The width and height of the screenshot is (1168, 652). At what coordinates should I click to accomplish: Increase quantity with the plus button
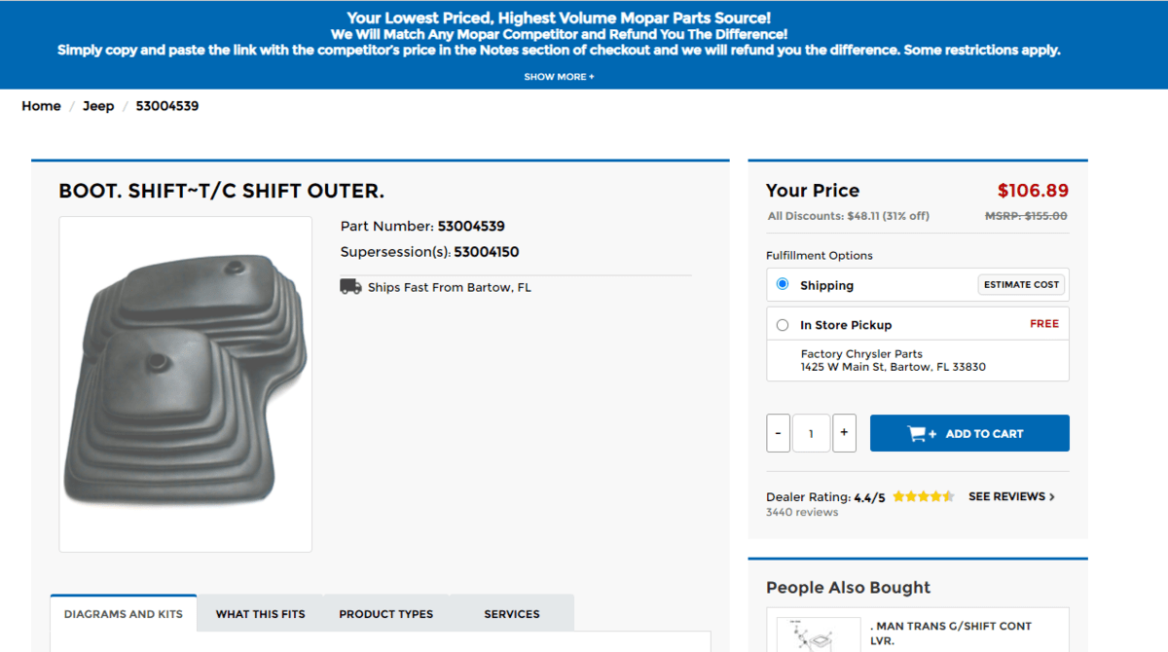pos(844,433)
